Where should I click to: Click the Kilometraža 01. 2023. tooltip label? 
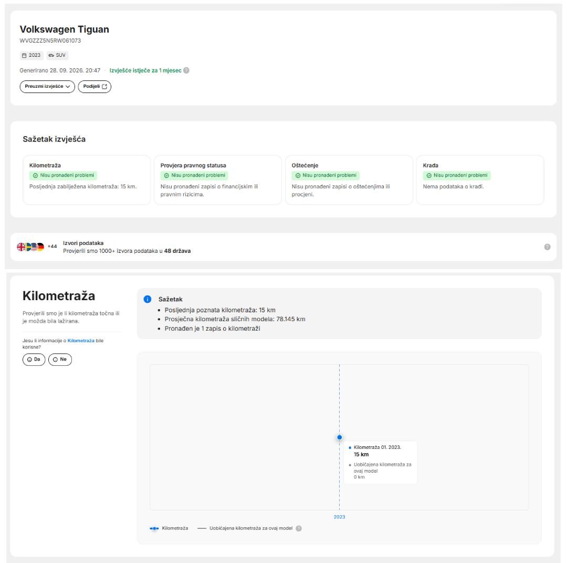[377, 447]
